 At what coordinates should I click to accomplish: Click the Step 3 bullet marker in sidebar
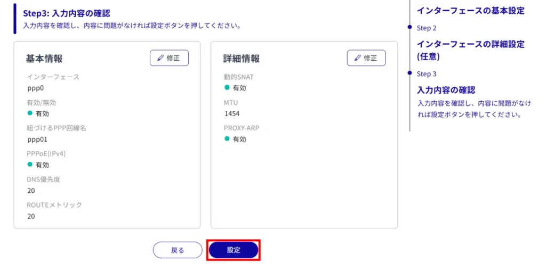coord(409,73)
